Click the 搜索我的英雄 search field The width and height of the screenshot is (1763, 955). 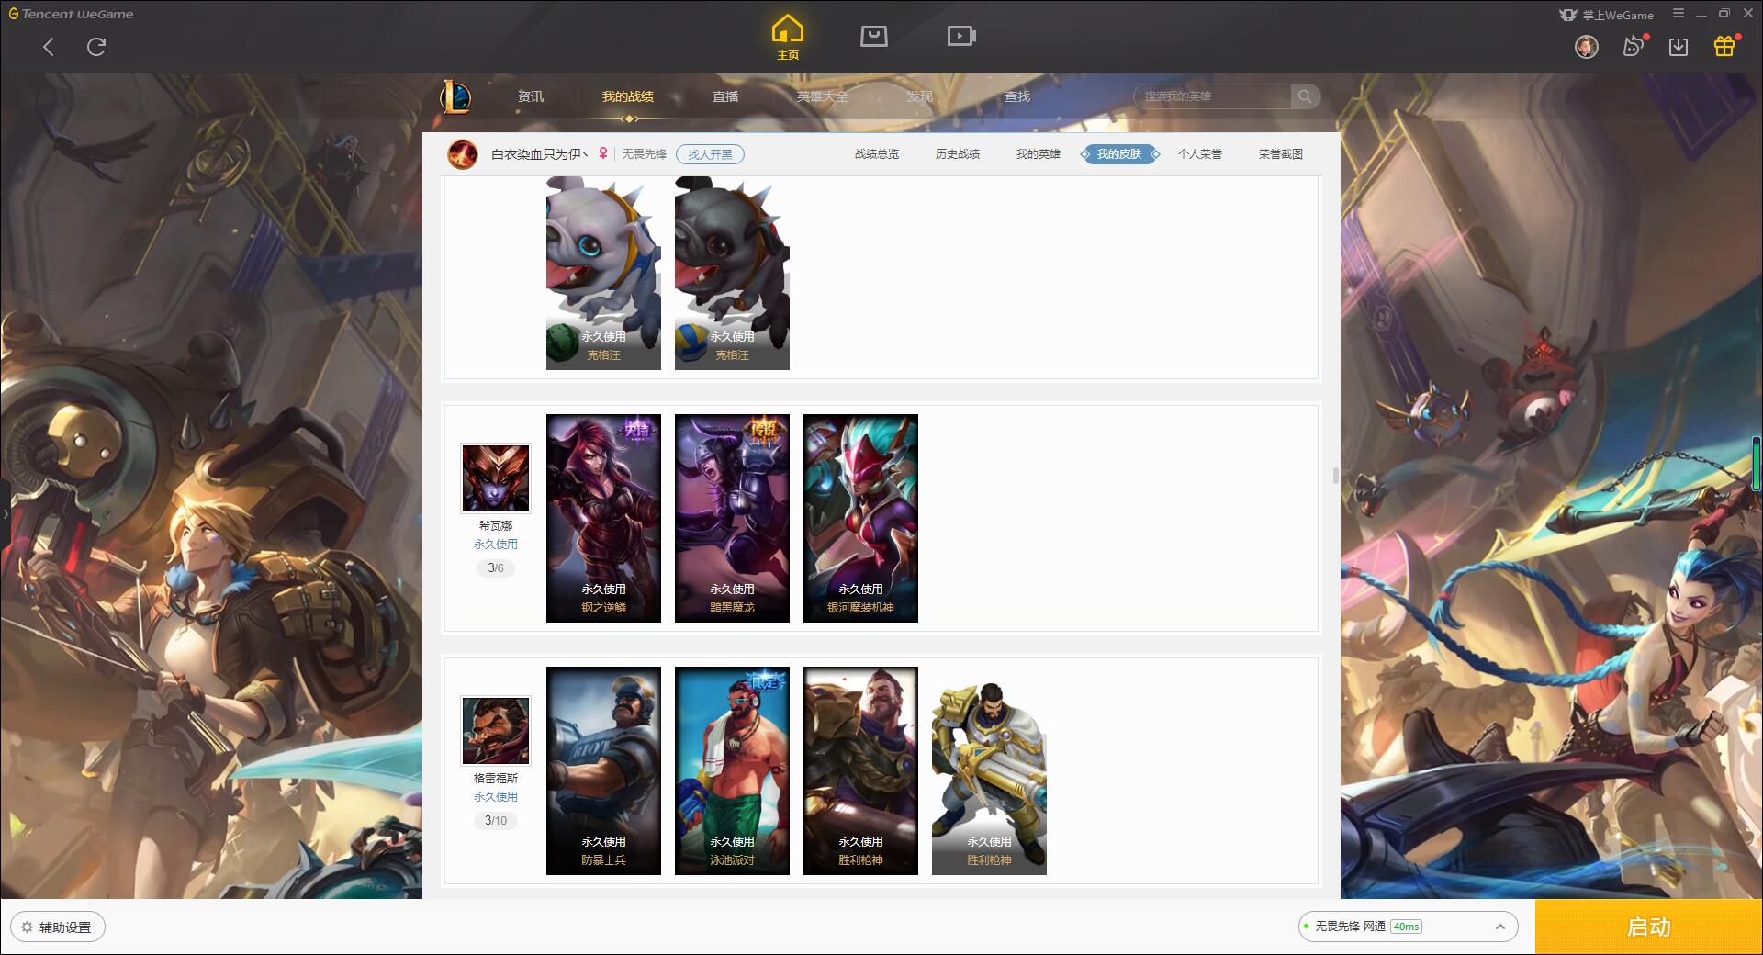click(1212, 96)
